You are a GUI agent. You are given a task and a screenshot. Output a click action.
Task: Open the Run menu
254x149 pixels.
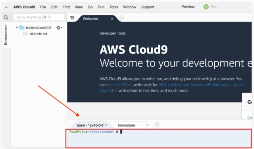pyautogui.click(x=101, y=7)
